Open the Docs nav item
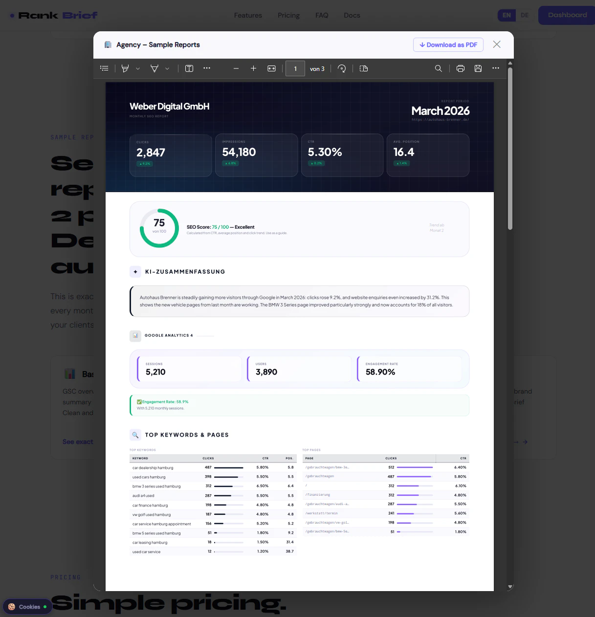The image size is (595, 617). click(352, 15)
